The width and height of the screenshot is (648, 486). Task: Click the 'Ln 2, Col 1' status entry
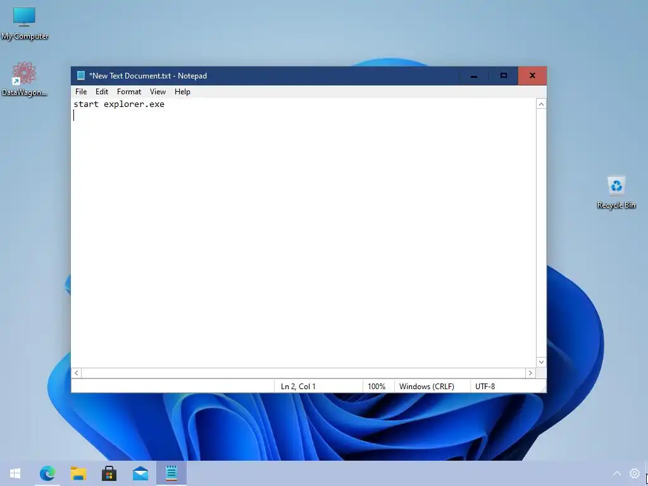click(298, 387)
